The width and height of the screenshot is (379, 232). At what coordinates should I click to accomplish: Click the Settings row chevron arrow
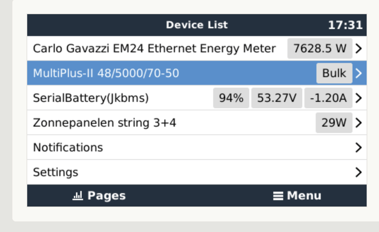click(359, 172)
